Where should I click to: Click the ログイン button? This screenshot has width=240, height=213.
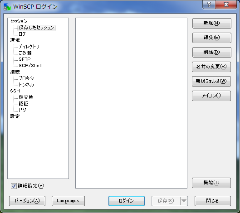coord(127,201)
